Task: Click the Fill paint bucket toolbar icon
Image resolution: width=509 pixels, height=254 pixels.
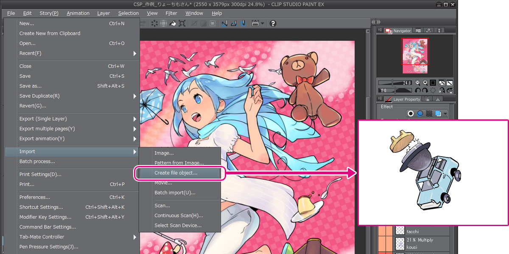Action: point(173,23)
